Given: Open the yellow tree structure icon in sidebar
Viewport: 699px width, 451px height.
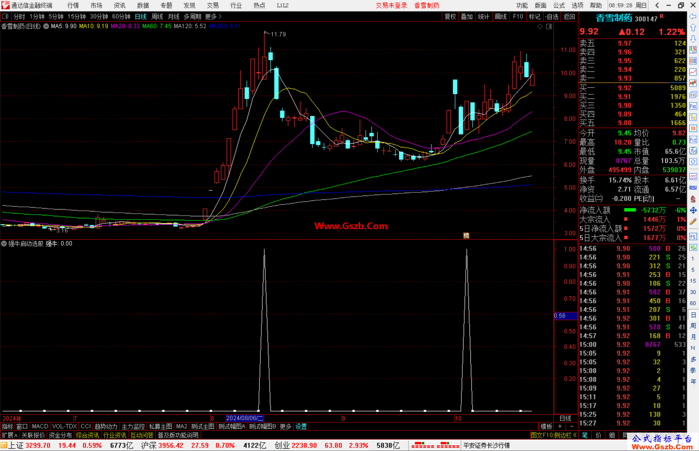Looking at the screenshot, I should pyautogui.click(x=693, y=117).
